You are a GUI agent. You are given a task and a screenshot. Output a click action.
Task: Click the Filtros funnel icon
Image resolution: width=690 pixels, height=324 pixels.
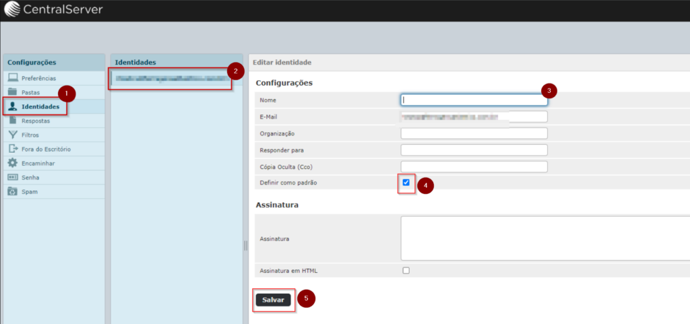click(12, 135)
